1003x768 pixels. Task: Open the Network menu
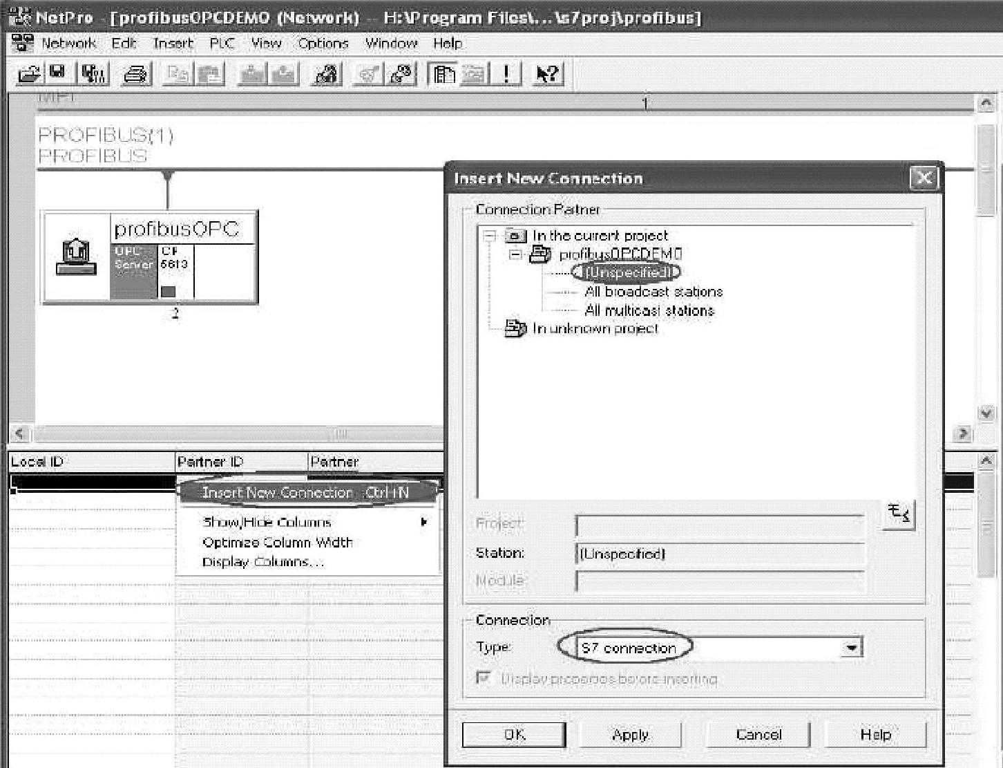pyautogui.click(x=69, y=44)
